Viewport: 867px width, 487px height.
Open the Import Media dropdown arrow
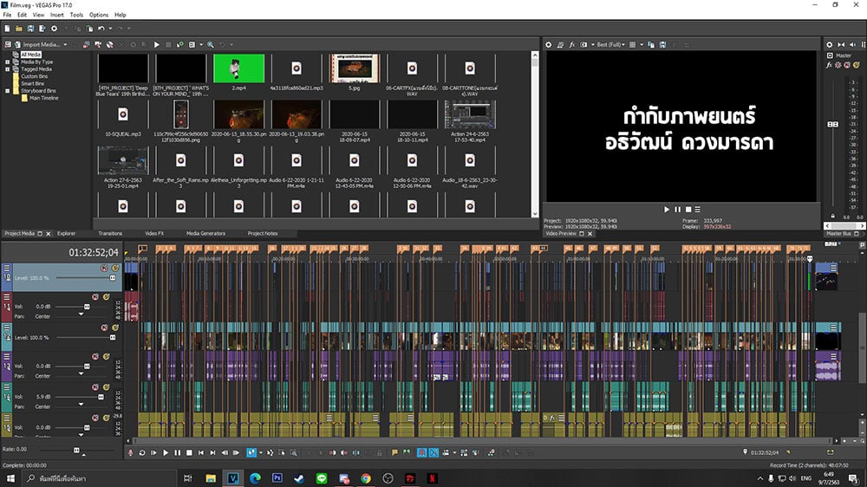click(x=65, y=45)
